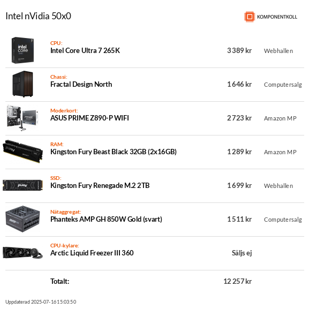Open Computersalg store link for the chassis
Viewport: 309px width, 309px height.
(x=283, y=85)
